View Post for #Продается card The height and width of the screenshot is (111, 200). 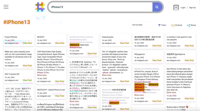tap(157, 60)
